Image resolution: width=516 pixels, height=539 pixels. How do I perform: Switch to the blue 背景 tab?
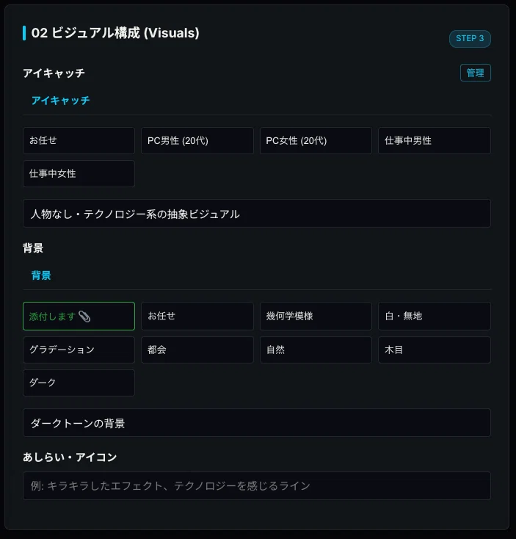click(41, 275)
